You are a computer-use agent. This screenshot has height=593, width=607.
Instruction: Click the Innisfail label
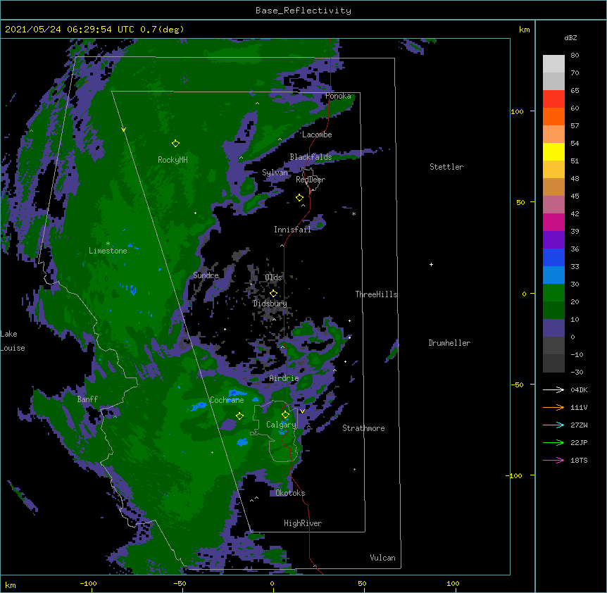click(x=292, y=230)
